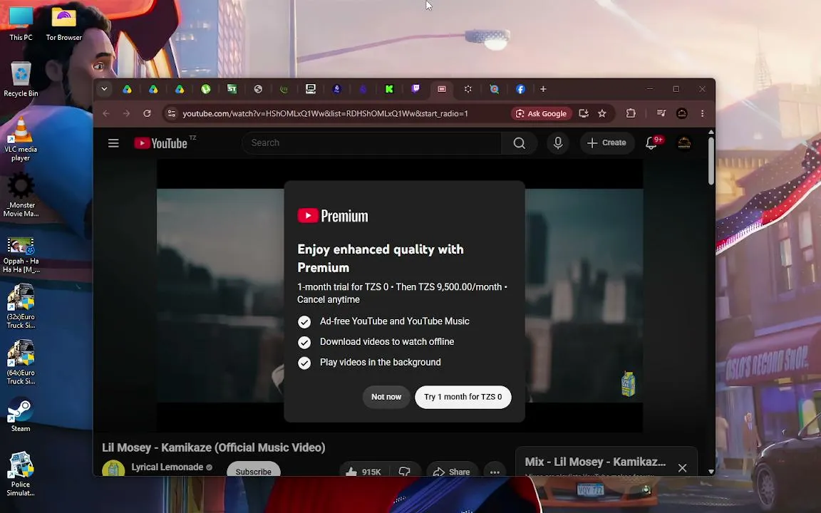Click the Mix - Lil Mosey - Kamikaz... title
This screenshot has width=821, height=513.
pos(595,462)
